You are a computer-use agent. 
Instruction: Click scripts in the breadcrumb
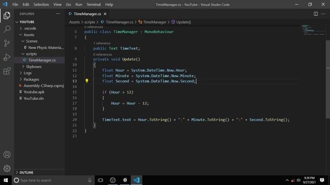[x=90, y=22]
